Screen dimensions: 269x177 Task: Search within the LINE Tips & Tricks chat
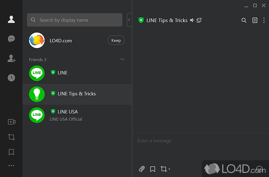(244, 20)
